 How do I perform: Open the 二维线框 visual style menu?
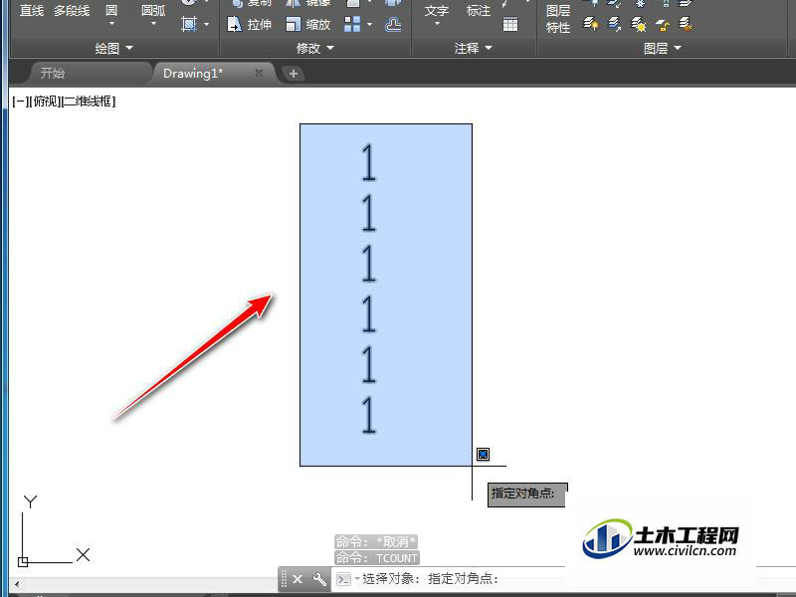[x=89, y=101]
